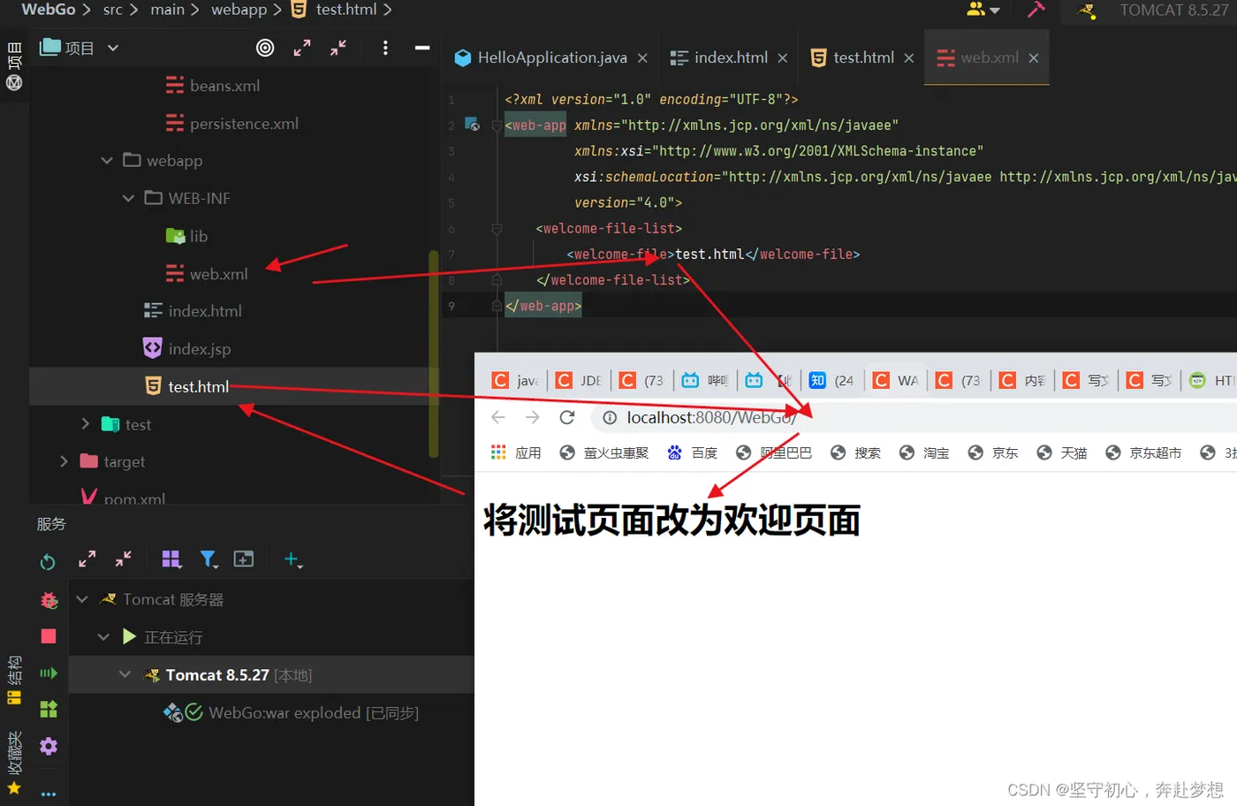Collapse the Tomcat 服务器 node
Viewport: 1237px width, 806px height.
(x=82, y=599)
